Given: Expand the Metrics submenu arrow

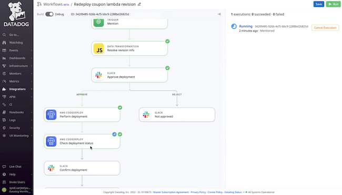Looking at the screenshot, I should pos(32,81).
